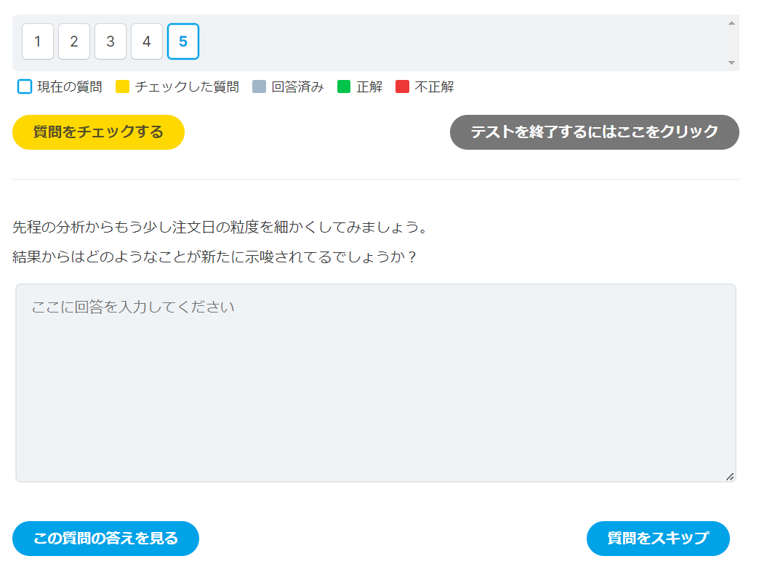The height and width of the screenshot is (572, 759).
Task: Click the question text about 注文日の粒度
Action: point(219,227)
